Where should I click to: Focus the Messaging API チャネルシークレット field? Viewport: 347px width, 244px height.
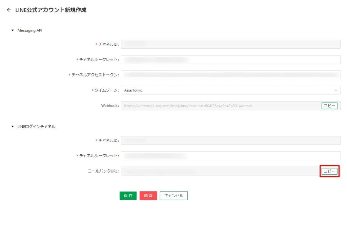(230, 60)
